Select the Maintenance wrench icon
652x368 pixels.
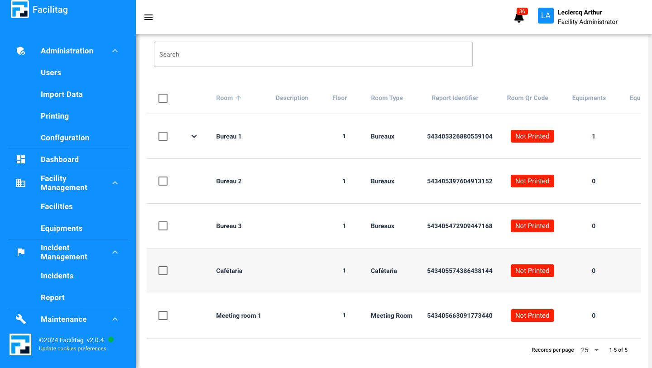(21, 319)
